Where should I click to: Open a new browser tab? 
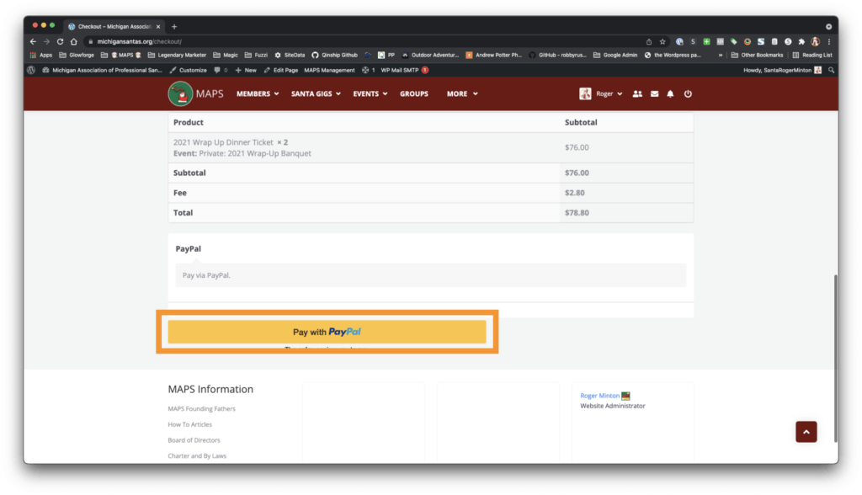(174, 26)
